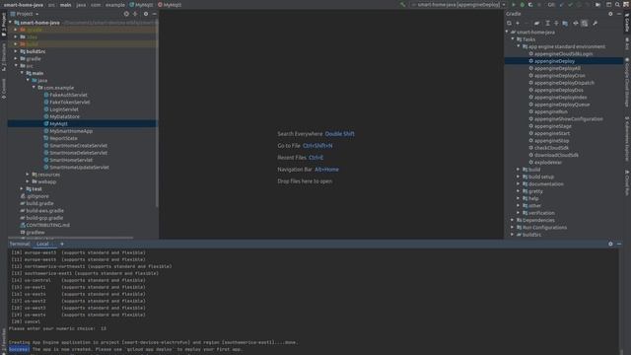
Task: Toggle Gradle offline mode icon
Action: pos(576,24)
